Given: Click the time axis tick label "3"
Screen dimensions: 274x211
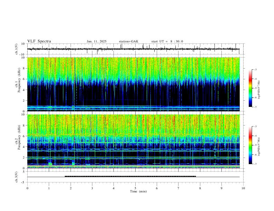Looking at the screenshot, I should point(92,188).
